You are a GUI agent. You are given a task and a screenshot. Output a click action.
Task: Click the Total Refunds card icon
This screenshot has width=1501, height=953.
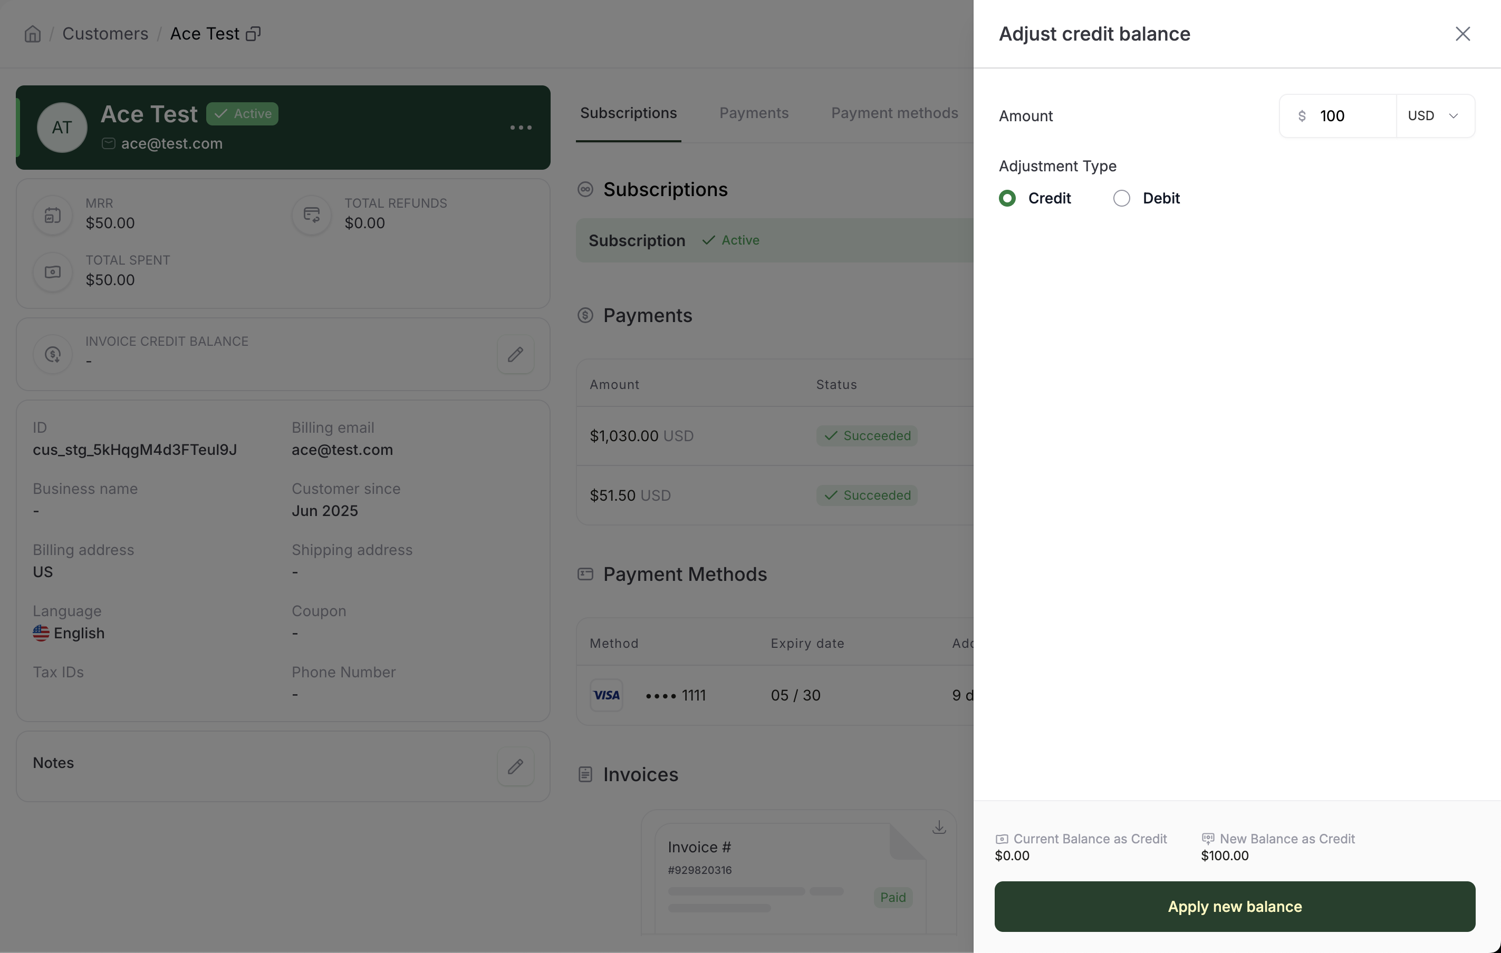click(x=312, y=216)
